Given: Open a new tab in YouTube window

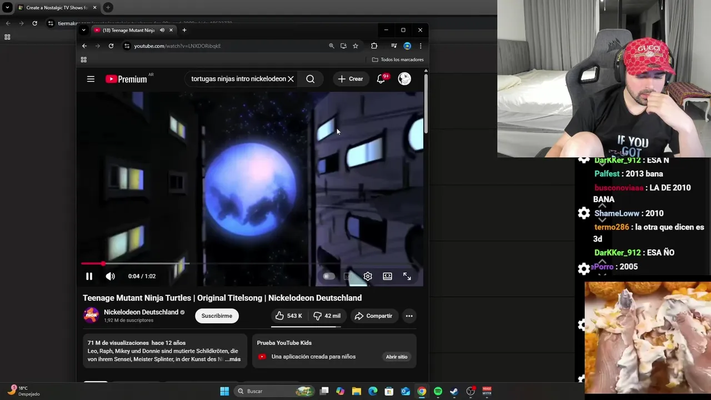Looking at the screenshot, I should point(184,30).
